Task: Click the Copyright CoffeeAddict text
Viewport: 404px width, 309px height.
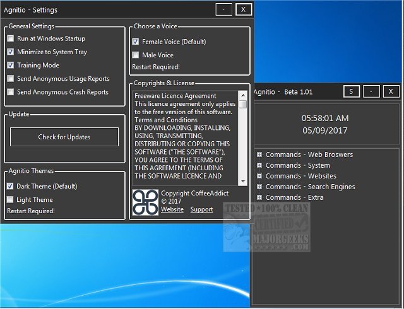Action: (x=195, y=193)
